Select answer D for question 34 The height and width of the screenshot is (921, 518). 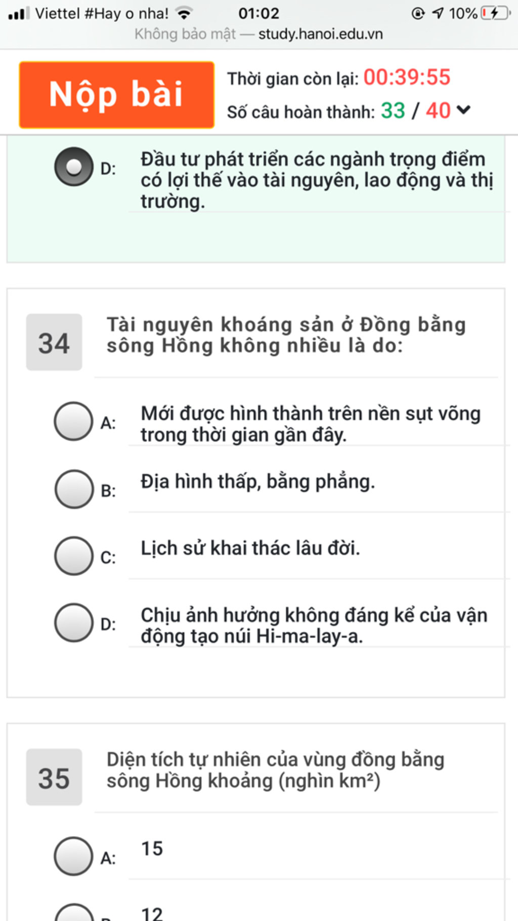pos(74,622)
